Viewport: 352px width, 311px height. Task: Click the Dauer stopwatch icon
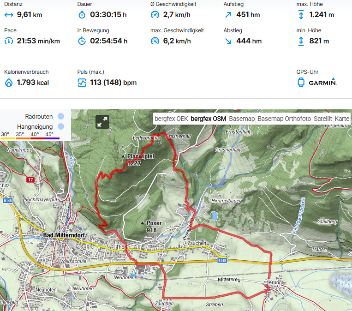tap(82, 15)
